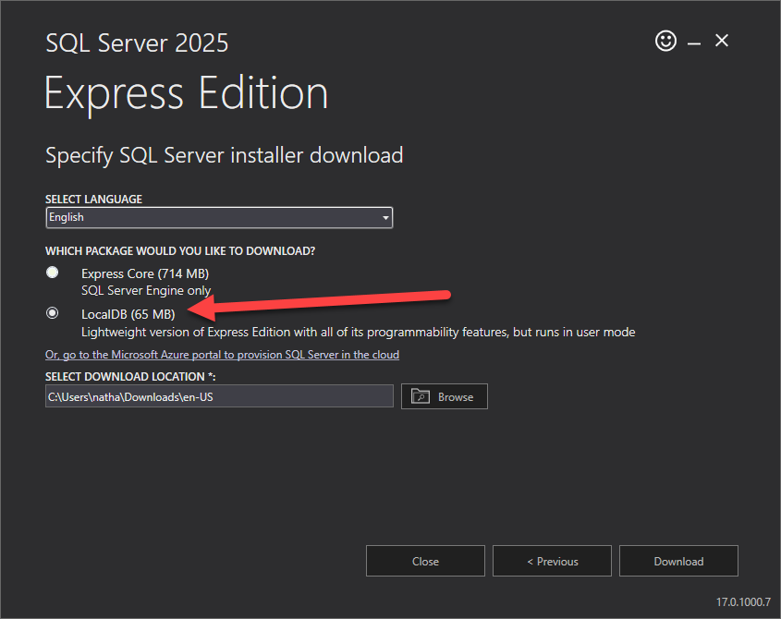Screen dimensions: 781x619
Task: Select the Express Core radio button
Action: point(53,273)
